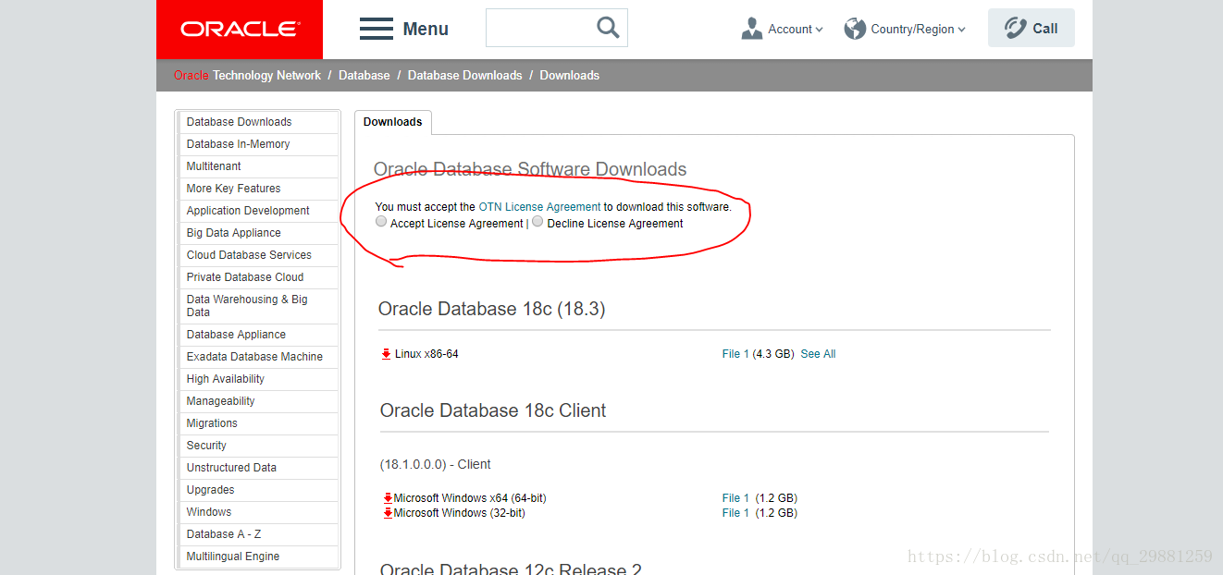Viewport: 1223px width, 575px height.
Task: Click the download arrow for Windows (32-bit)
Action: coord(389,513)
